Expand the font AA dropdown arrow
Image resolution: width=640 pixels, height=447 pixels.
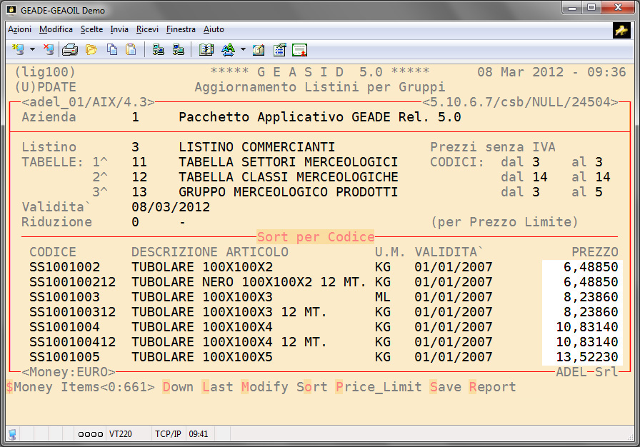click(x=243, y=49)
